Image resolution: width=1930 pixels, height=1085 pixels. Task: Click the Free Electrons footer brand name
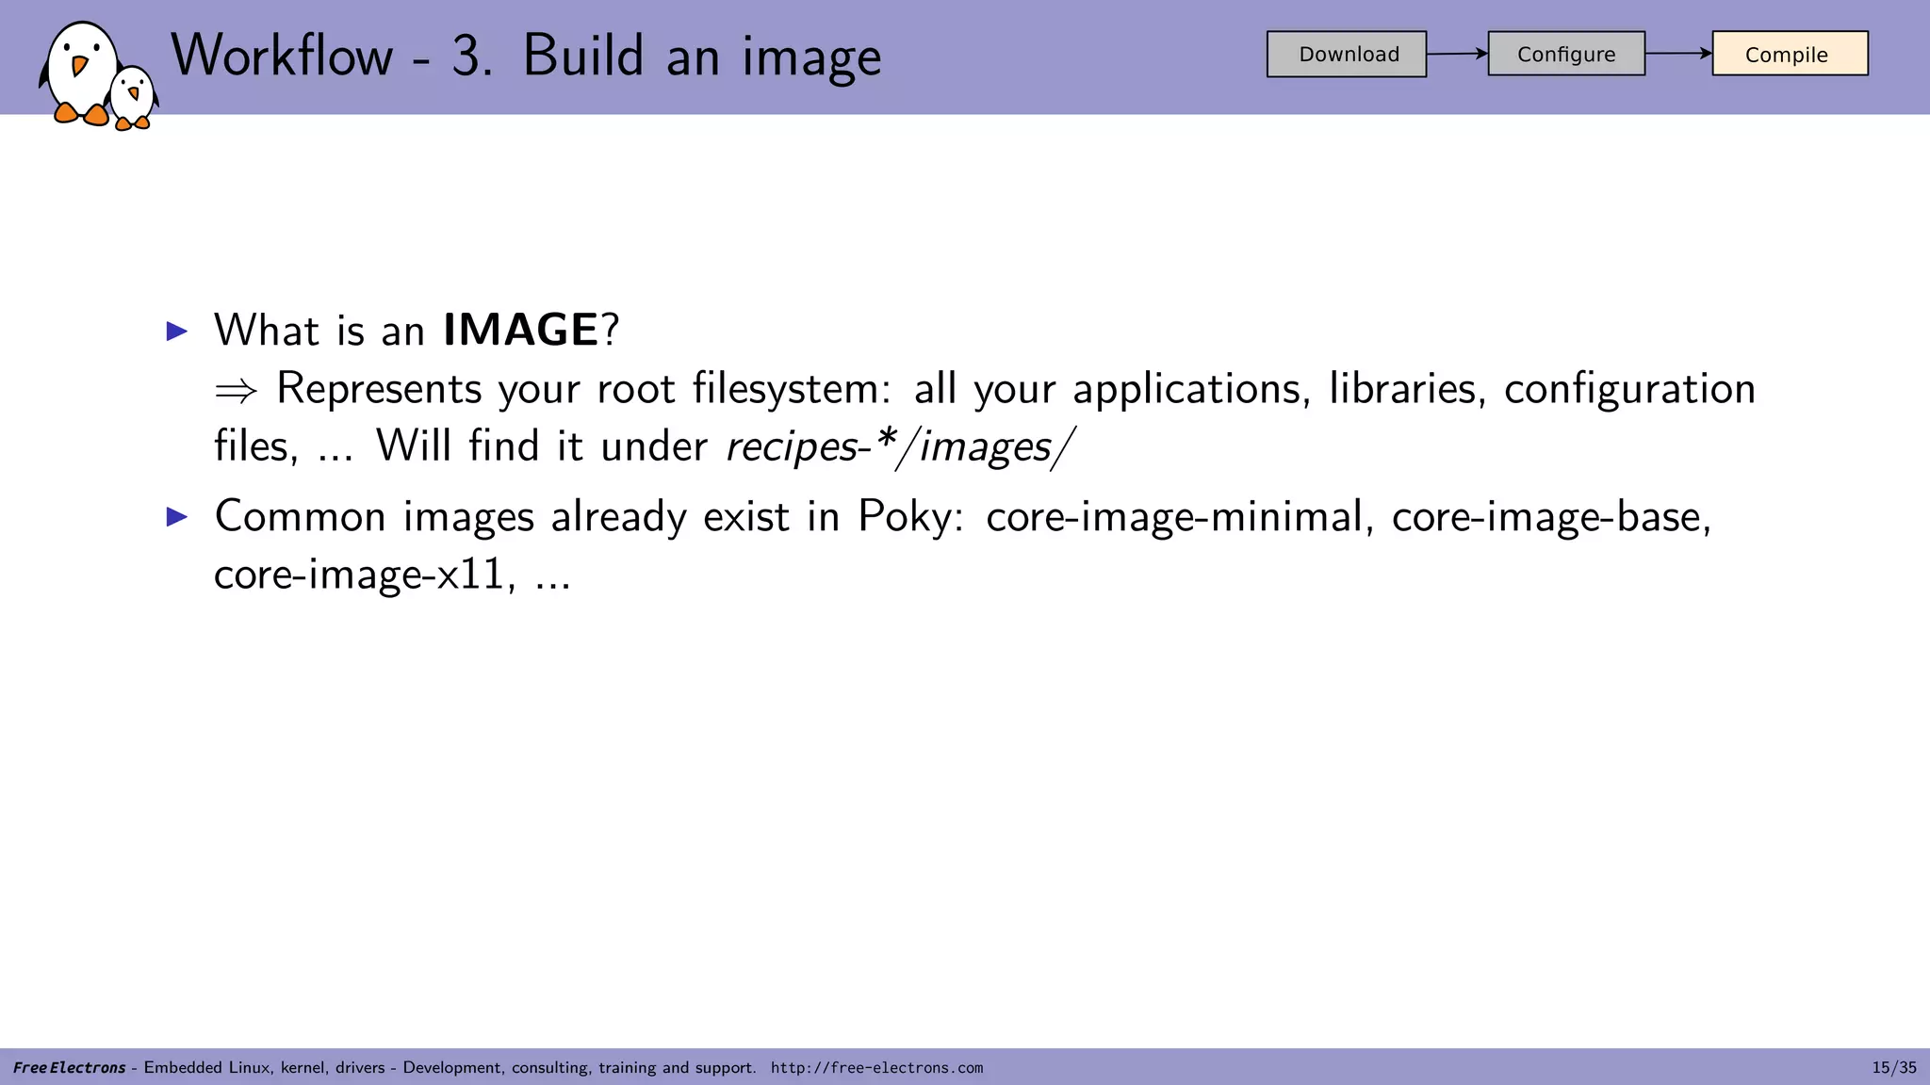tap(70, 1068)
